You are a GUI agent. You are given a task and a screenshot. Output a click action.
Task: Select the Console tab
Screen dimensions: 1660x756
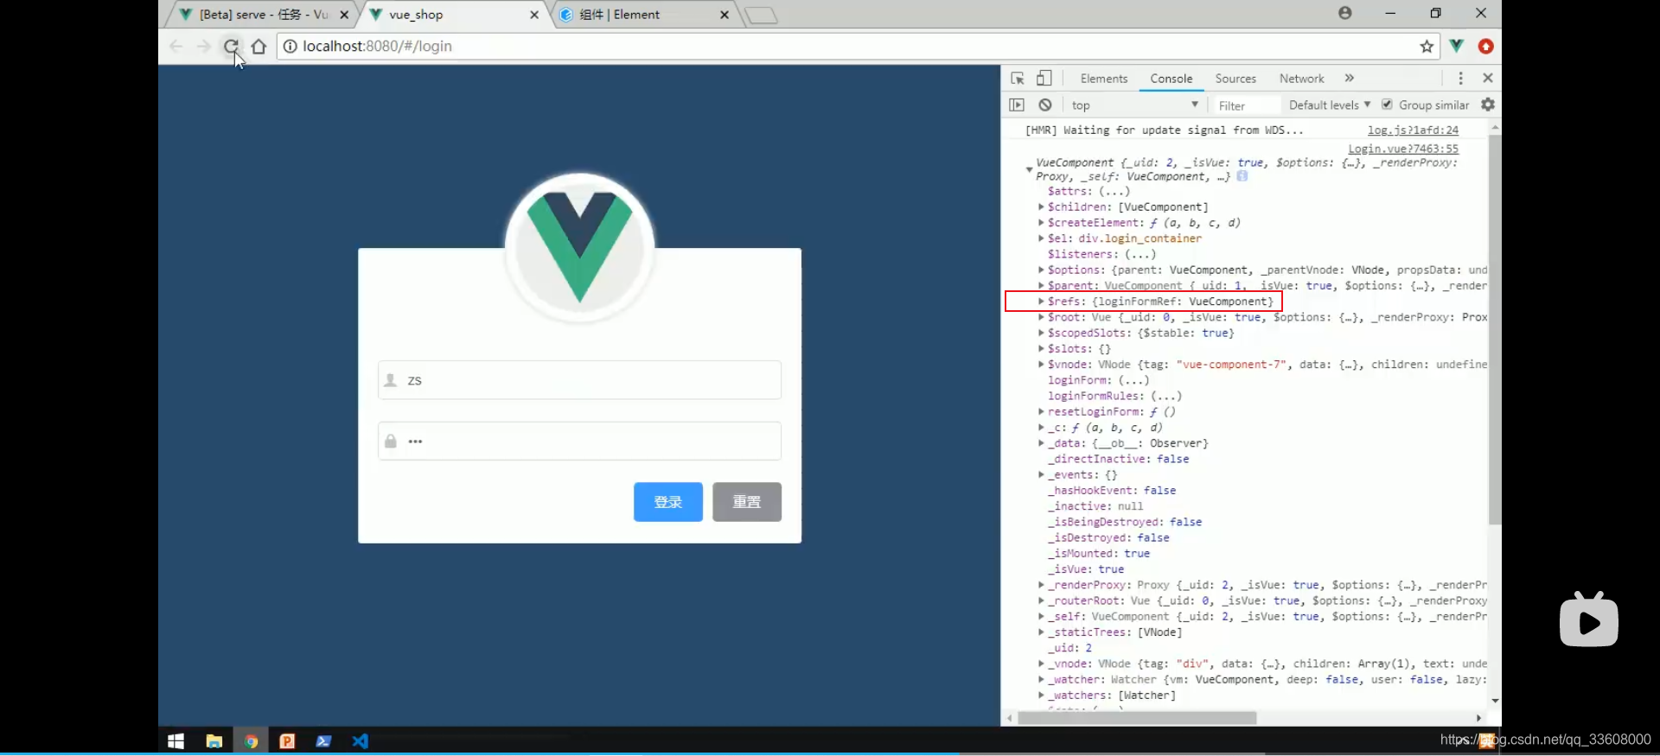[1172, 79]
